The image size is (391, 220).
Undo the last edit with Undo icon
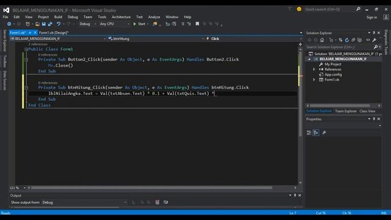pyautogui.click(x=59, y=24)
